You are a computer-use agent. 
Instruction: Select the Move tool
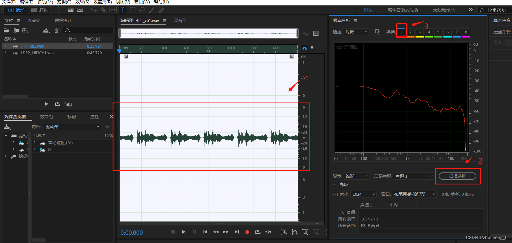point(94,10)
